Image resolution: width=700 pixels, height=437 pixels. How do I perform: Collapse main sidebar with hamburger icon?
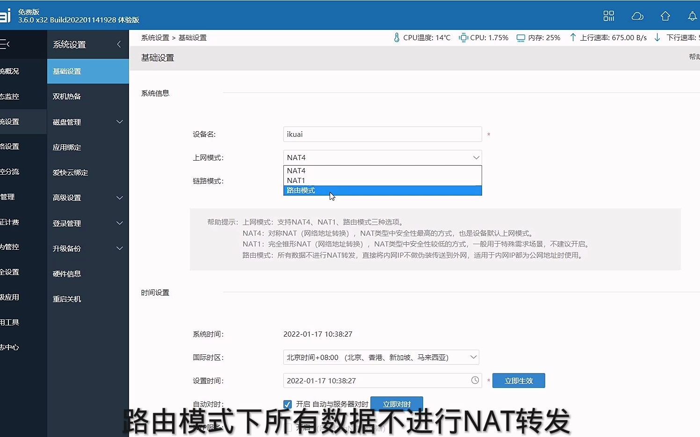5,44
